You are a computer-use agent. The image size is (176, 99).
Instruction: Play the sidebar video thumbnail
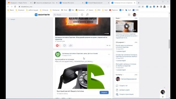(127, 26)
